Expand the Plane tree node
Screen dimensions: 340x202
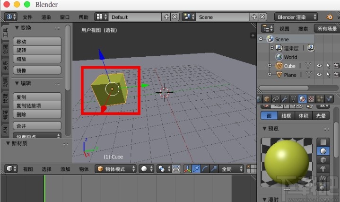[x=270, y=74]
